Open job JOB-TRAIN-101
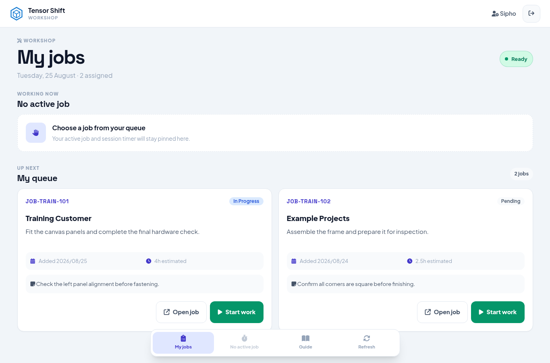550x363 pixels. 181,312
